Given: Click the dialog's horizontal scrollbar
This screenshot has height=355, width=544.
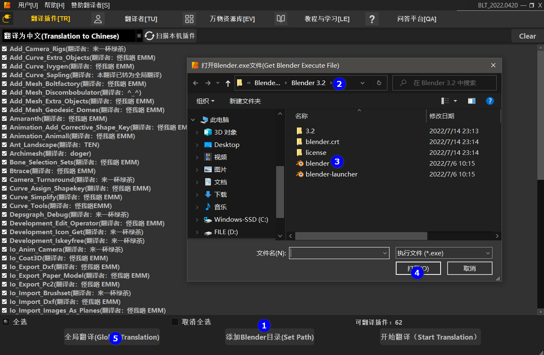Looking at the screenshot, I should tap(361, 236).
